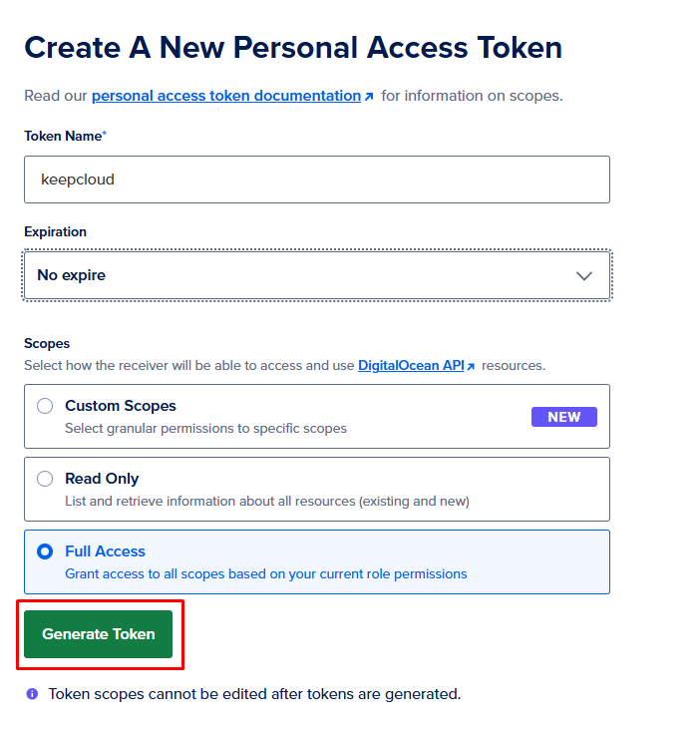Click the Token Name label
This screenshot has width=700, height=729.
[x=63, y=137]
